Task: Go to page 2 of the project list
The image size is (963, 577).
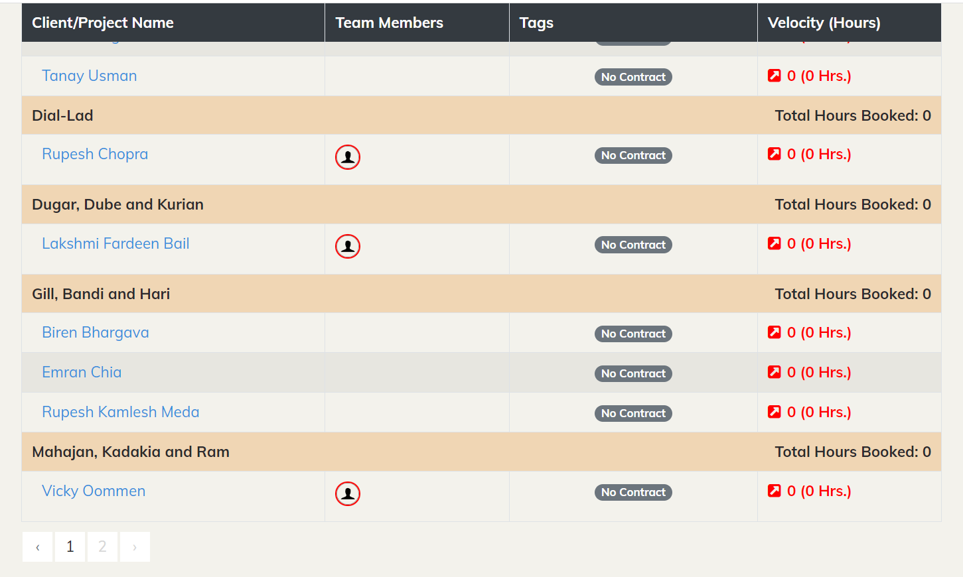Action: [102, 546]
